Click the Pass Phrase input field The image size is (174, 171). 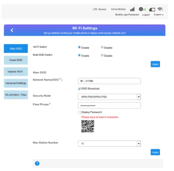point(109,105)
